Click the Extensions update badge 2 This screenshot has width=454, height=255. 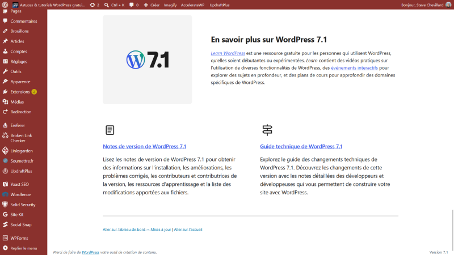[x=34, y=92]
